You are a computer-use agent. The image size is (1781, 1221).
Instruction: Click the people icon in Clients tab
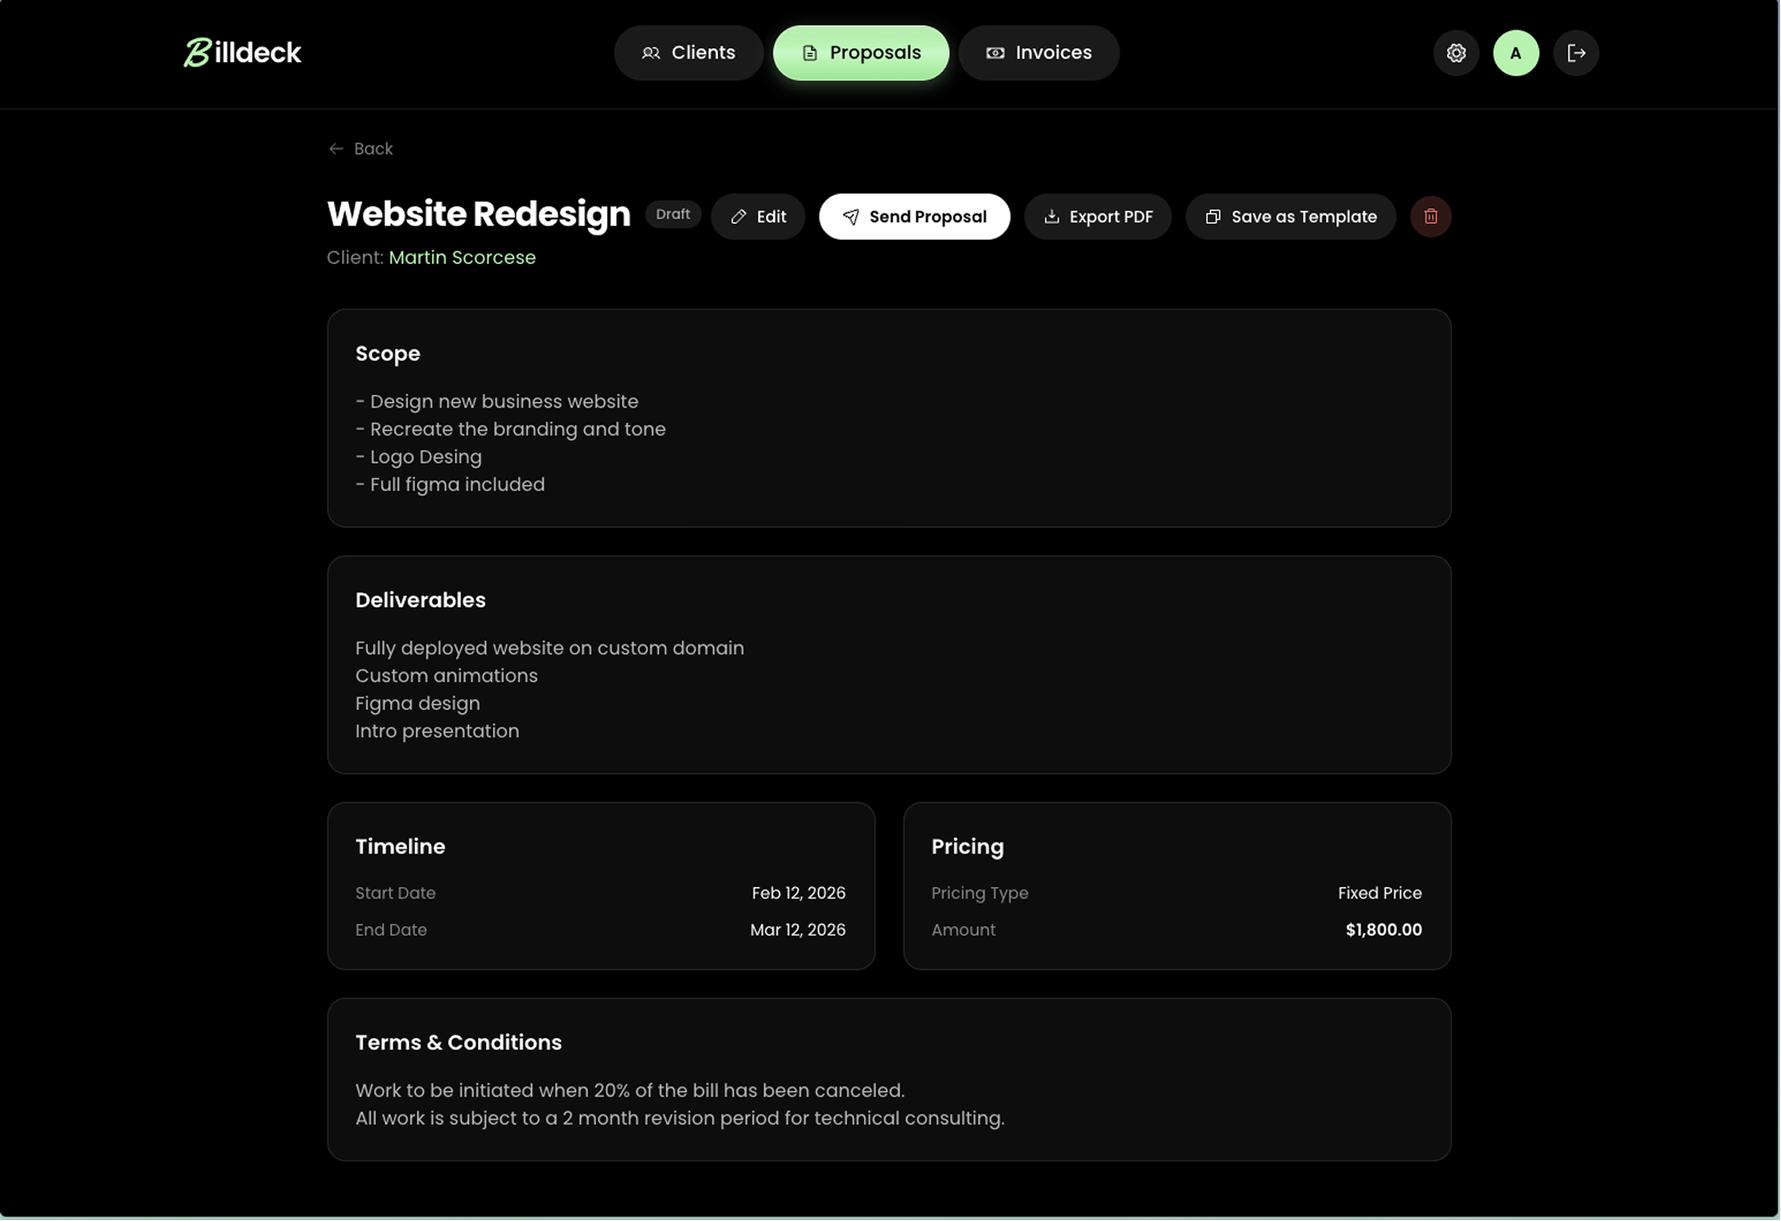point(651,52)
